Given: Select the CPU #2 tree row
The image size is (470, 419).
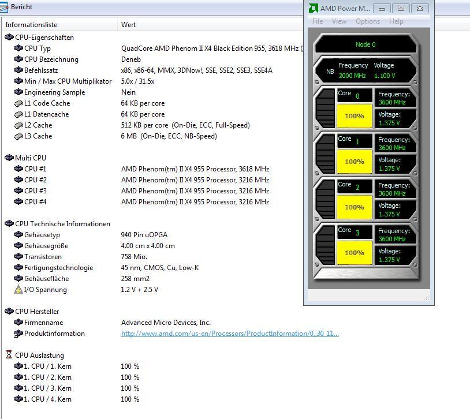Looking at the screenshot, I should pos(141,180).
